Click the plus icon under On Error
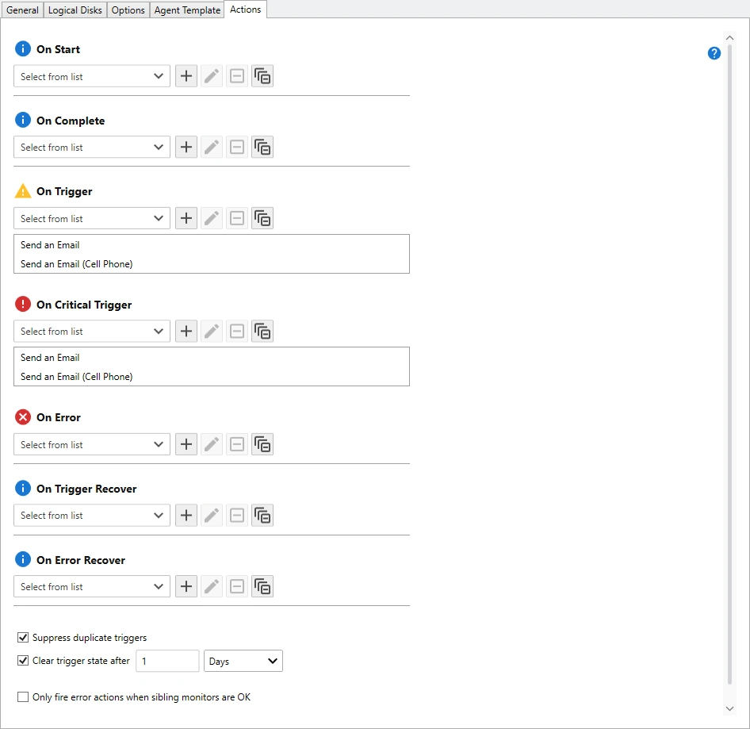 (x=186, y=444)
